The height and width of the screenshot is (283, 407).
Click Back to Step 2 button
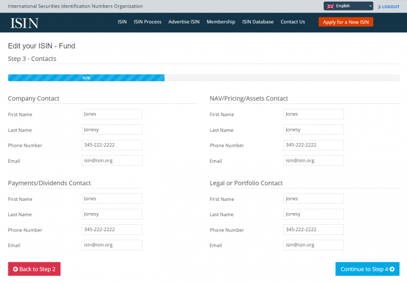coord(34,269)
